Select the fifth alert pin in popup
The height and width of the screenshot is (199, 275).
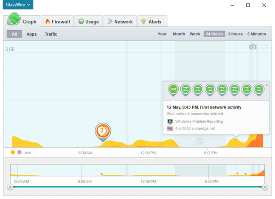222,90
